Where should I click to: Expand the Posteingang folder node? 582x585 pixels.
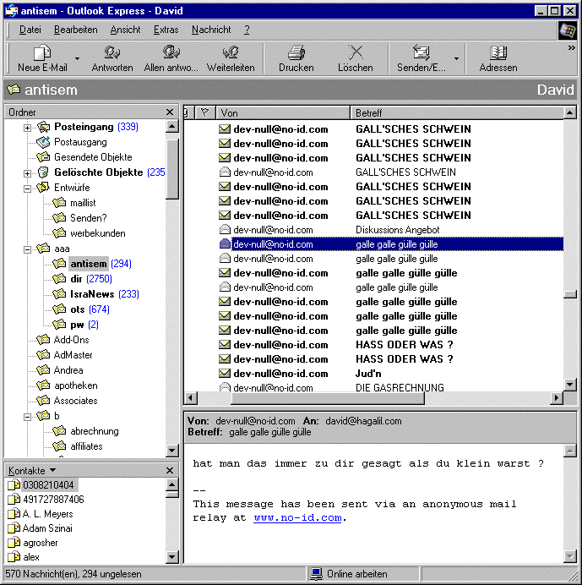point(28,128)
